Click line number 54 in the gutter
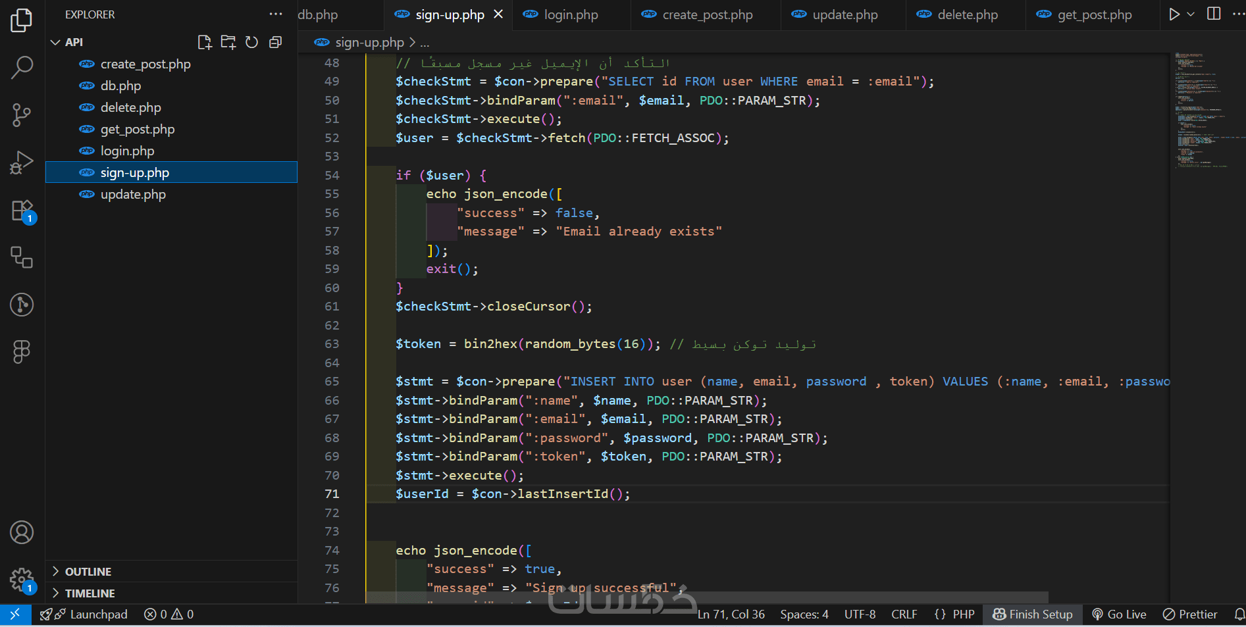This screenshot has width=1246, height=627. click(x=332, y=176)
